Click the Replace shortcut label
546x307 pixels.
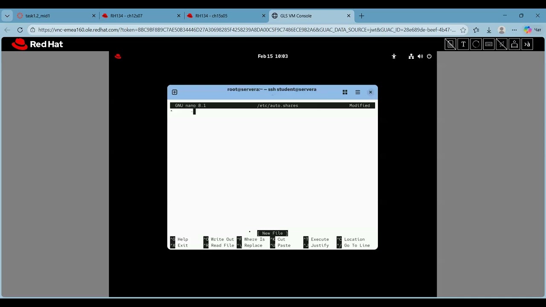point(253,245)
